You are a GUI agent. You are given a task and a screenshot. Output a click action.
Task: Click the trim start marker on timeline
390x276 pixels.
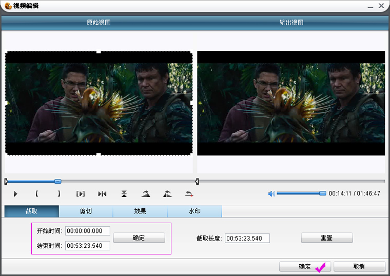(6, 182)
